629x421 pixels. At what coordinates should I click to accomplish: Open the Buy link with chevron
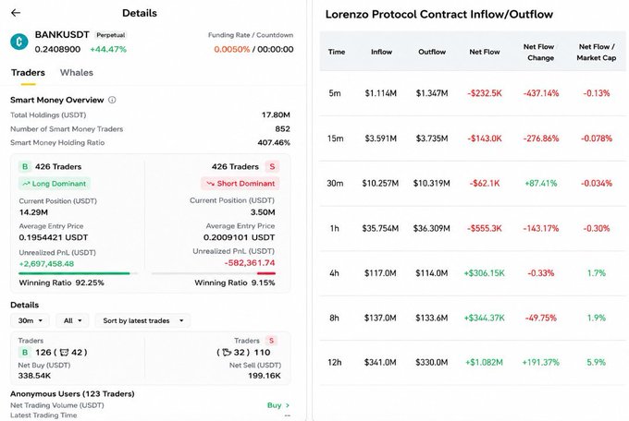pos(278,405)
